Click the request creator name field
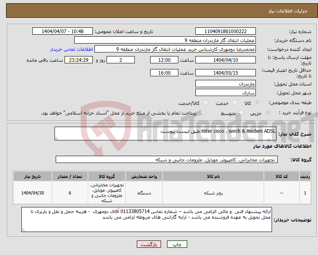The image size is (318, 255). pos(175,49)
